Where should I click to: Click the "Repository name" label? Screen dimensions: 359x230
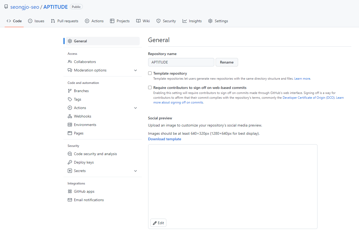point(162,54)
